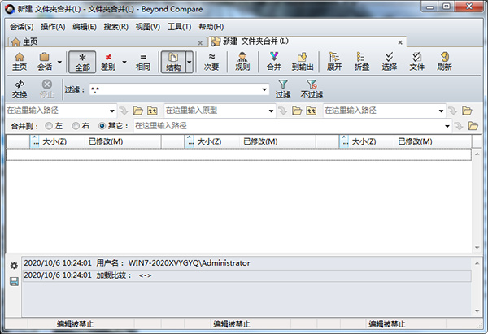Viewport: 488px width, 334px height.
Task: Open the left pane browse folder icon
Action: pyautogui.click(x=138, y=111)
